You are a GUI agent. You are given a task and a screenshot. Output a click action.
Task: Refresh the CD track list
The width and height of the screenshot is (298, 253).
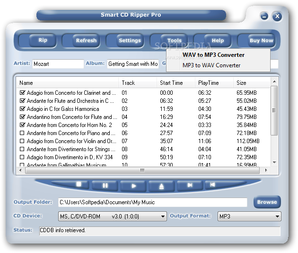point(86,40)
